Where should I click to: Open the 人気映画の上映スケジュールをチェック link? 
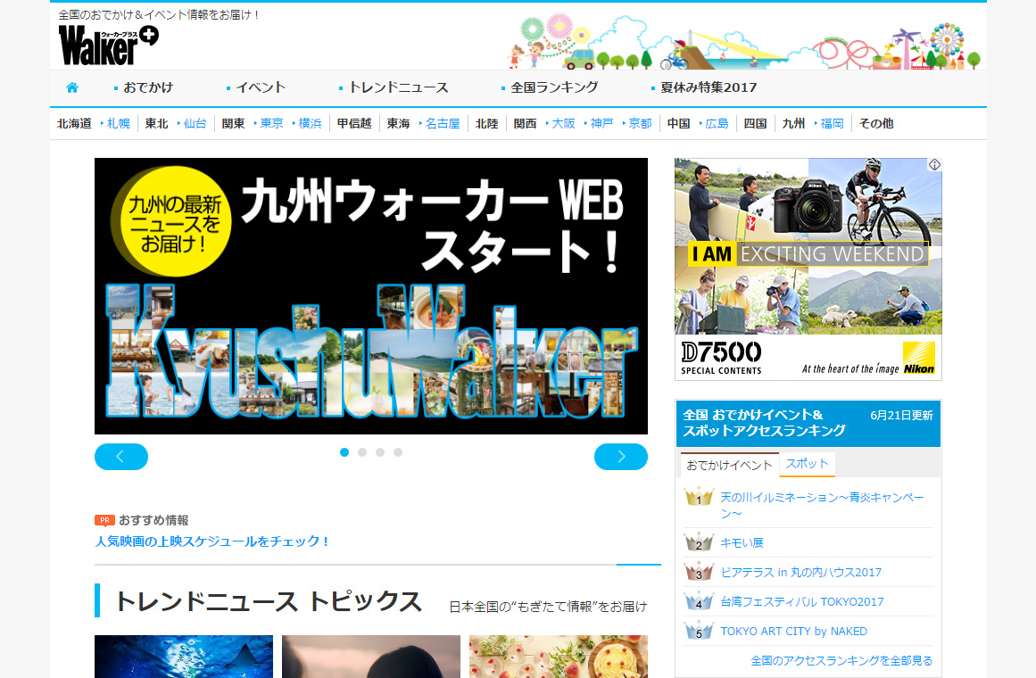(212, 540)
